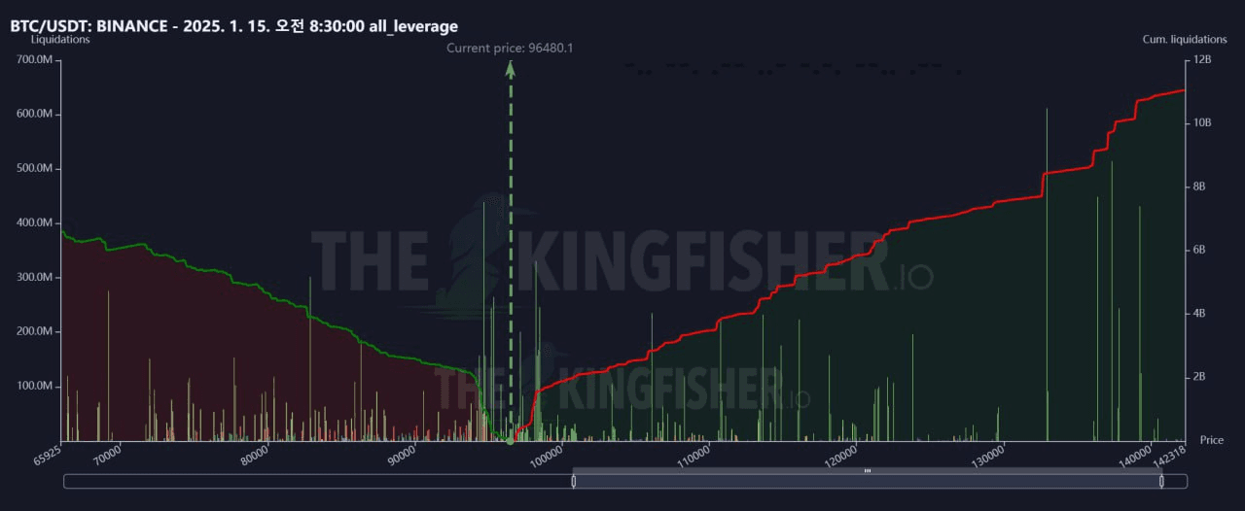Click the 'Price' x-axis label
The image size is (1245, 511).
1212,440
